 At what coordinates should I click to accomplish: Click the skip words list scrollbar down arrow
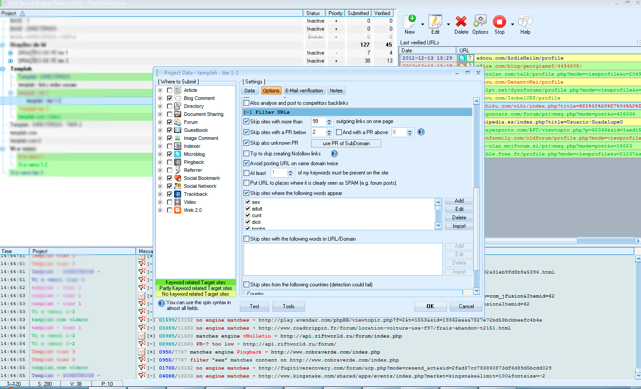tap(438, 226)
